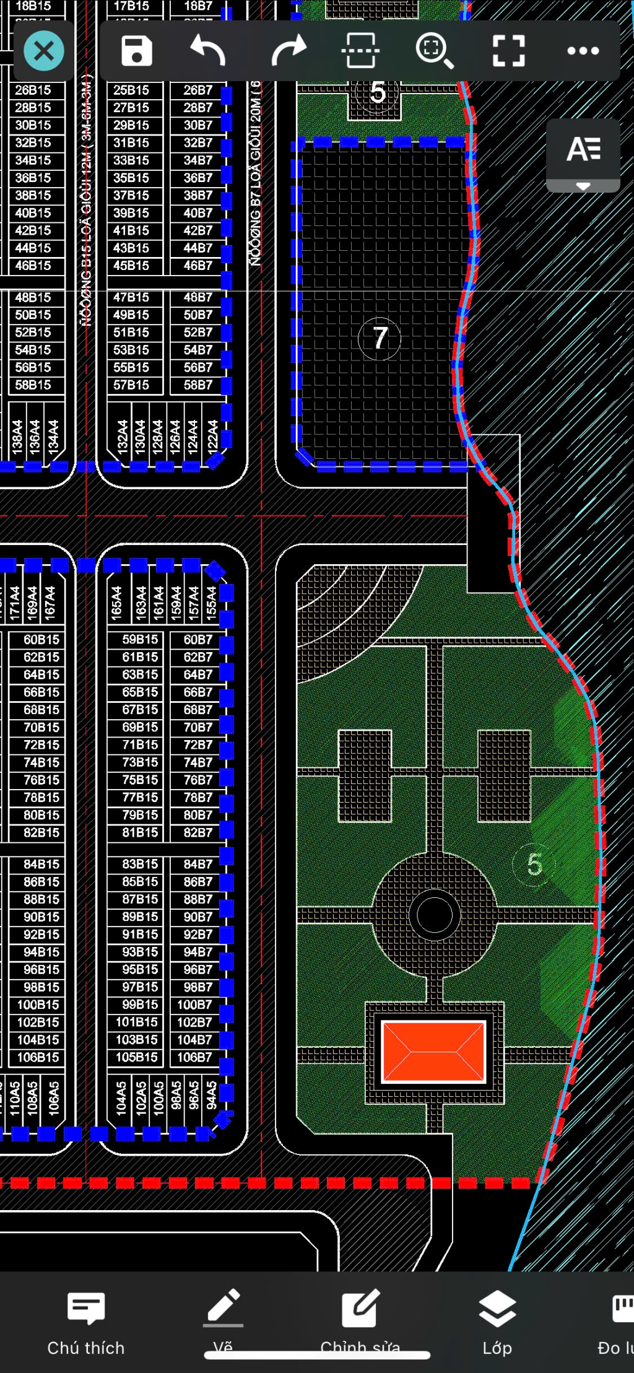Undo the last action

(x=208, y=51)
